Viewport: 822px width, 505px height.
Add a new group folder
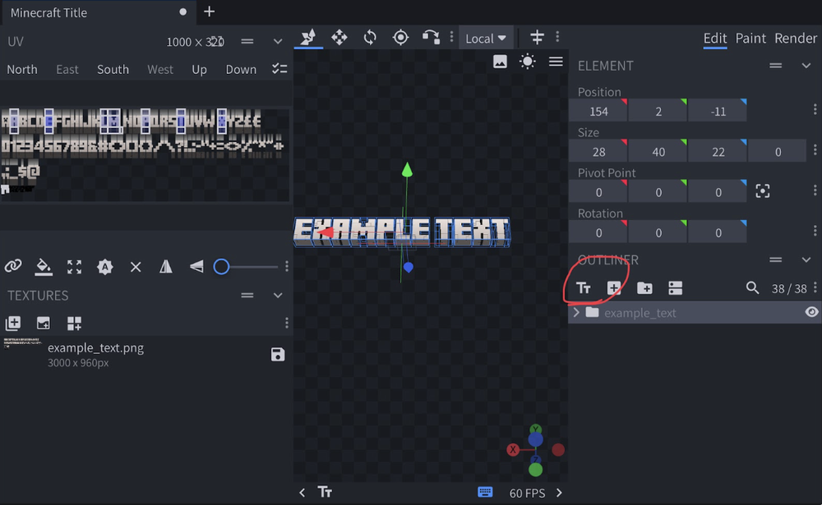[644, 287]
